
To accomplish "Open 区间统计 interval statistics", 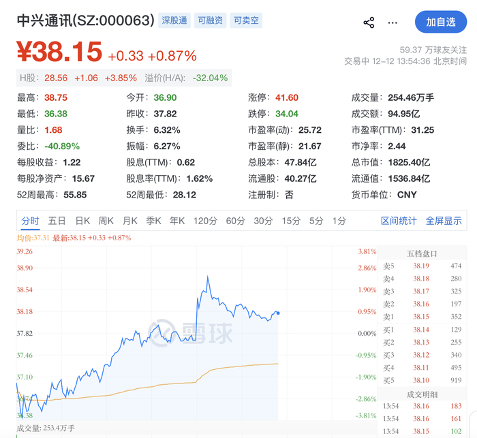I will click(399, 221).
